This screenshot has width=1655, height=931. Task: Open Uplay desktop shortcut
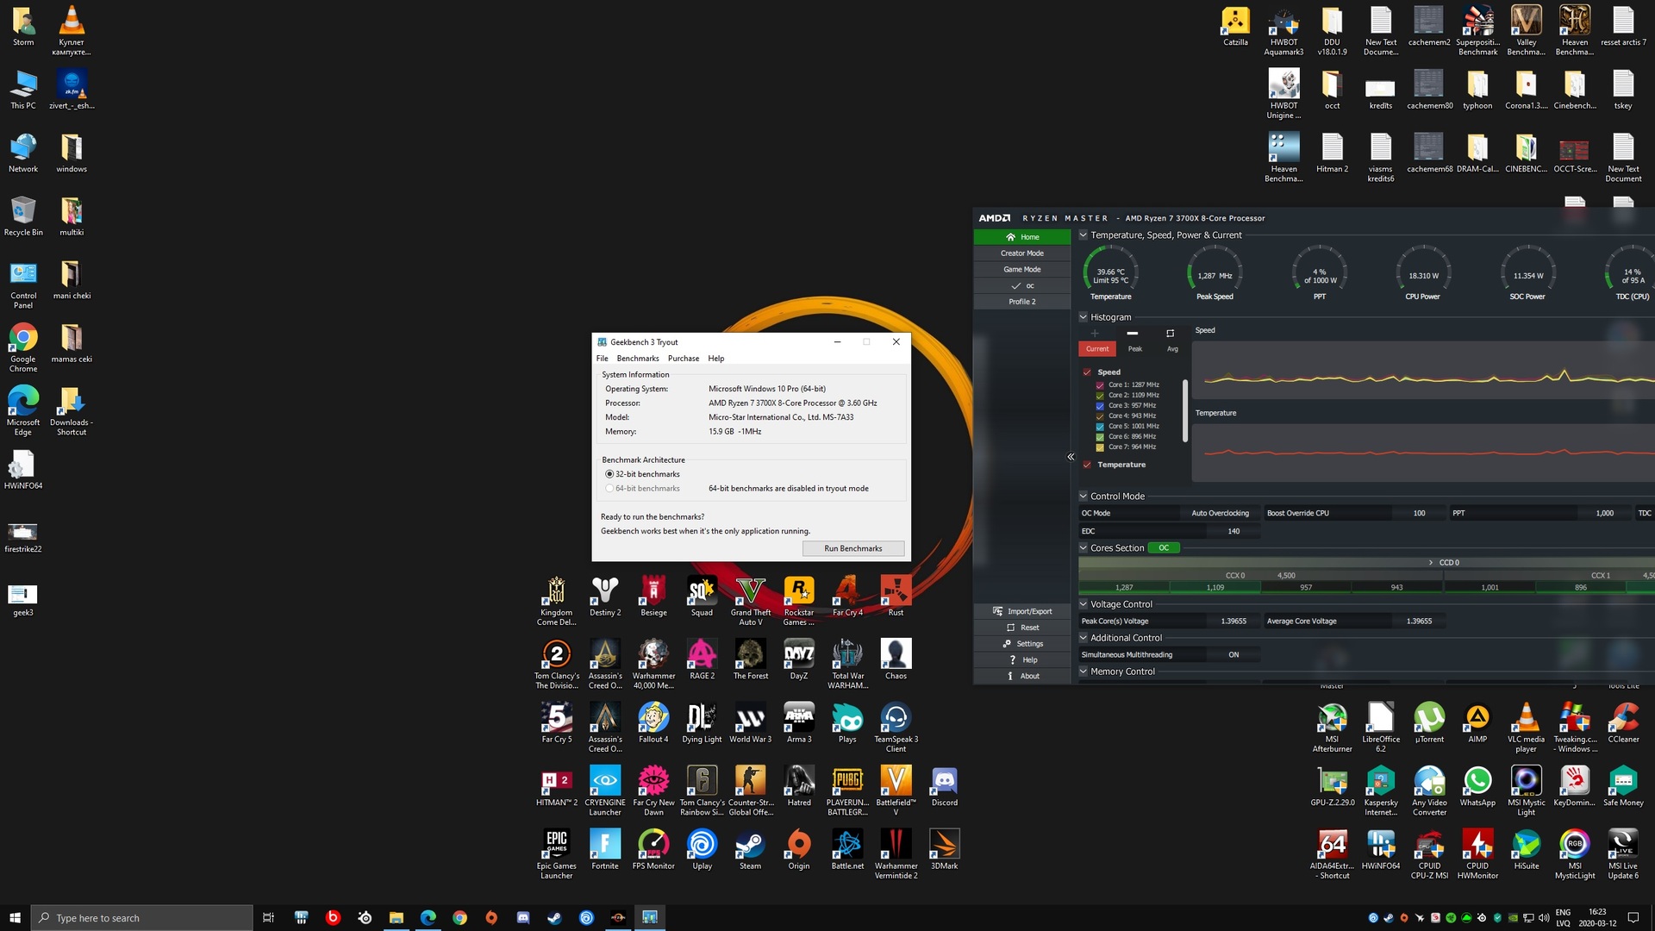pos(702,850)
